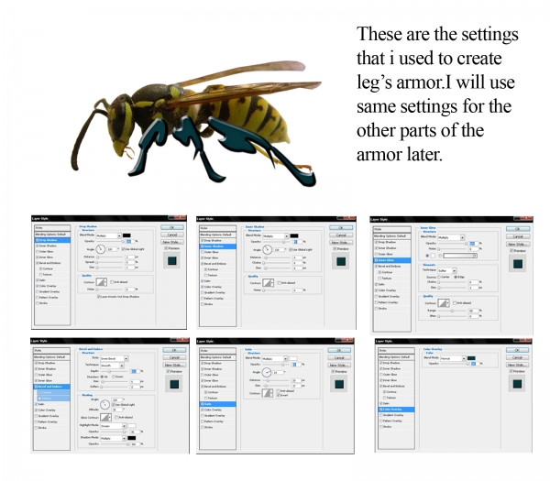Select gradient radio option in Inner Glow dialog
Image resolution: width=550 pixels, height=481 pixels.
tap(440, 256)
